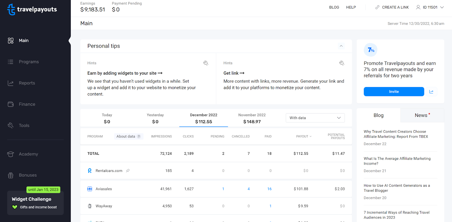Screen dimensions: 452x222
Task: Click the Aviasales program logo icon
Action: pos(90,189)
